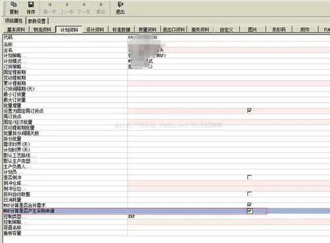330x243 pixels.
Task: Jump to last record with 最后
Action: 101,7
